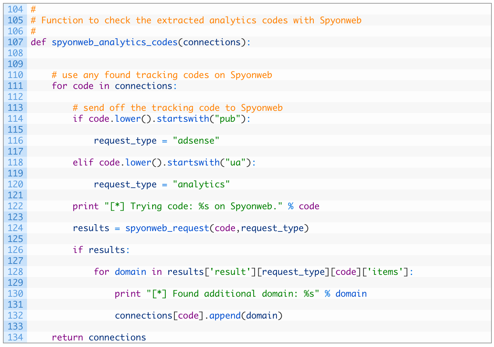This screenshot has height=347, width=494.
Task: Click the string "analytics" on line 120
Action: (201, 184)
